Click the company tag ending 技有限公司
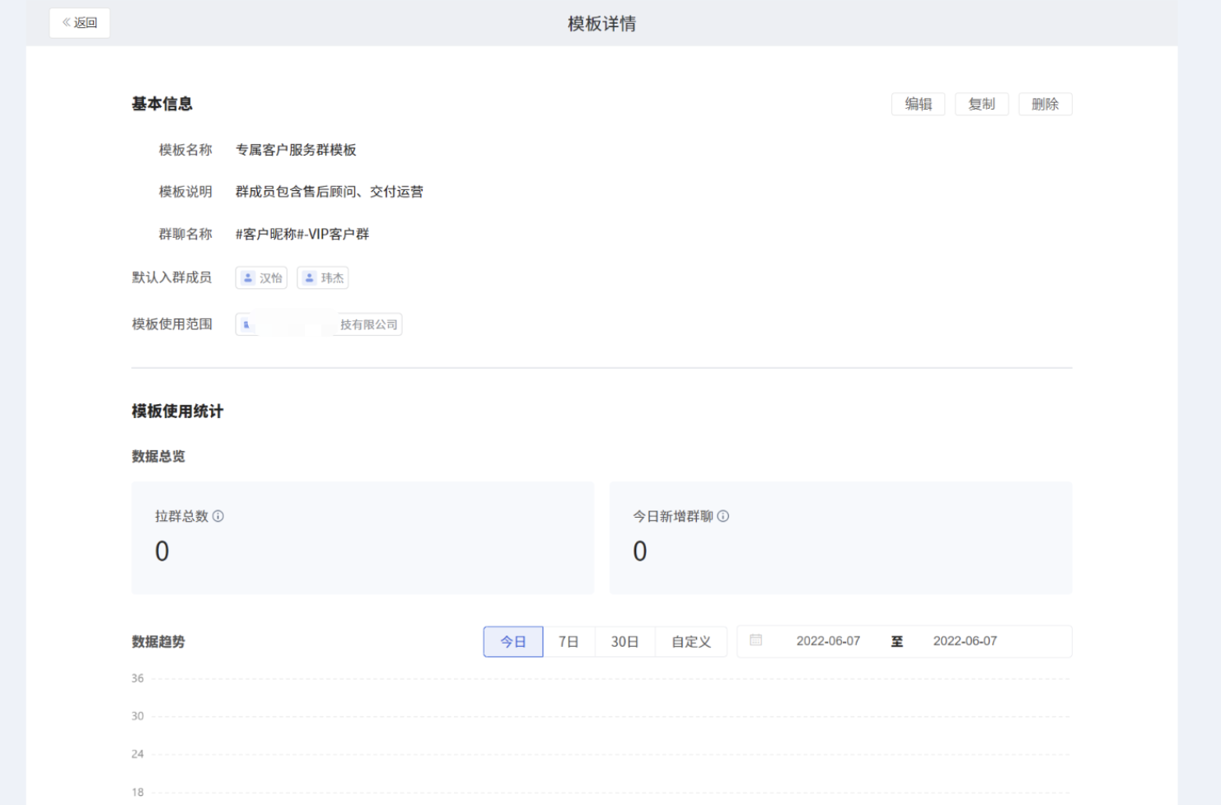 tap(319, 324)
